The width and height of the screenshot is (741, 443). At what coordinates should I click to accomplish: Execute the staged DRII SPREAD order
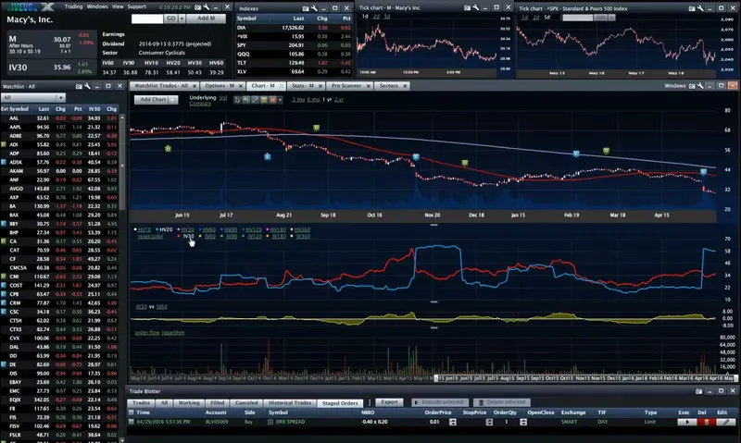pyautogui.click(x=686, y=422)
